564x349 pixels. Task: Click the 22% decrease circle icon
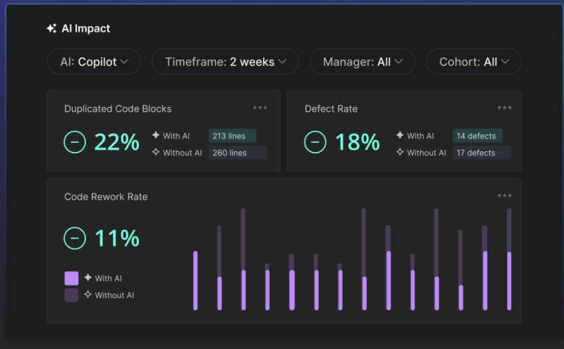point(75,142)
